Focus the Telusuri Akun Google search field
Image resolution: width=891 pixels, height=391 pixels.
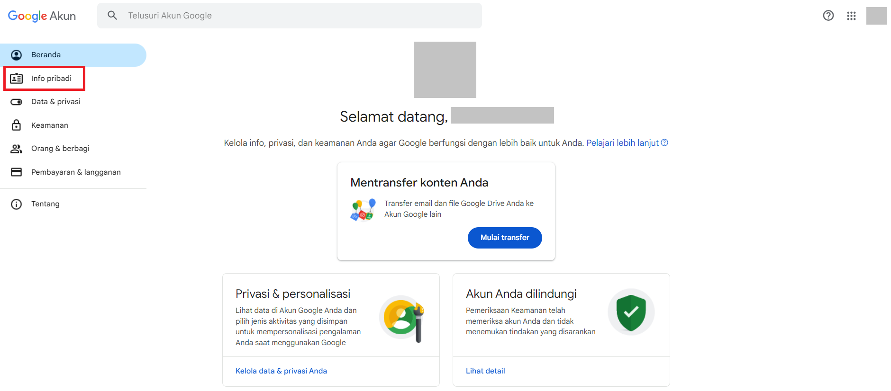290,16
